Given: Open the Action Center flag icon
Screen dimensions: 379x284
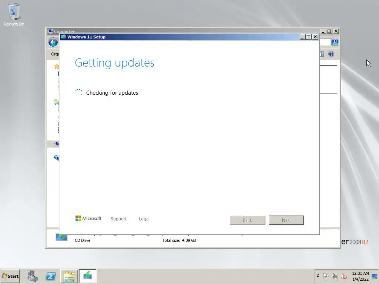Looking at the screenshot, I should pyautogui.click(x=326, y=276).
